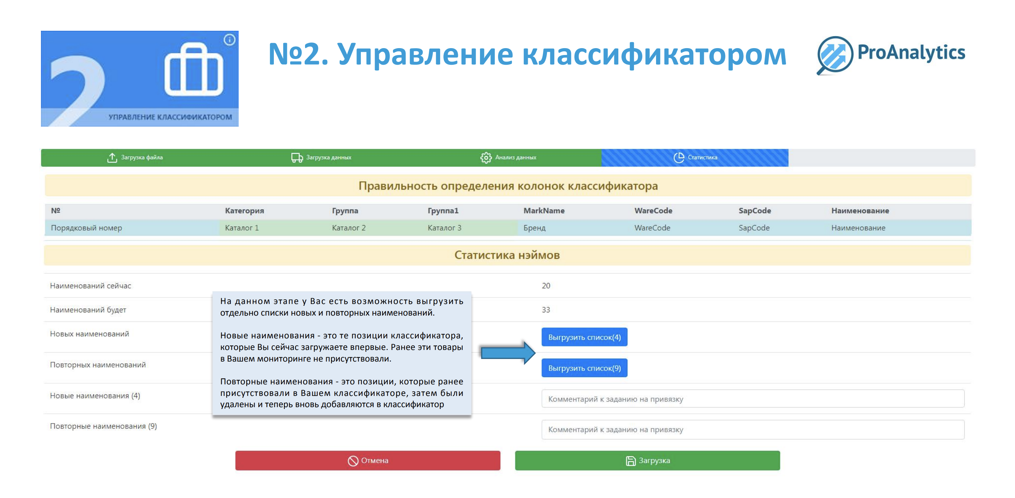The image size is (1015, 498).
Task: Click the upload arrow icon at Загрузка файла
Action: coord(112,157)
